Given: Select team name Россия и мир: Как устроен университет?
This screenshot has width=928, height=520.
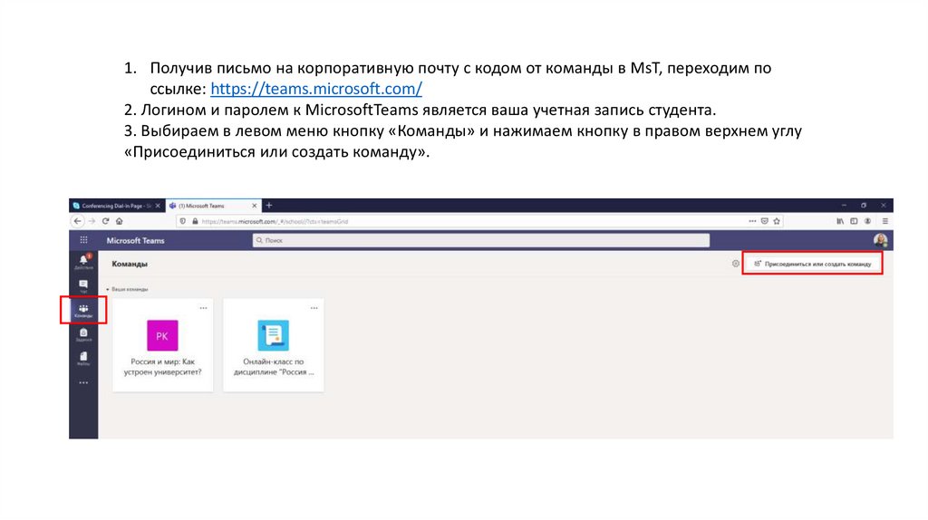Looking at the screenshot, I should (162, 367).
